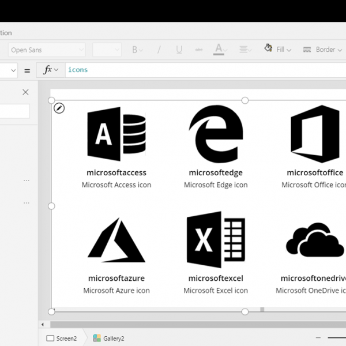
Task: Click the 'Microsoft Edge icon' subtitle
Action: tap(216, 185)
